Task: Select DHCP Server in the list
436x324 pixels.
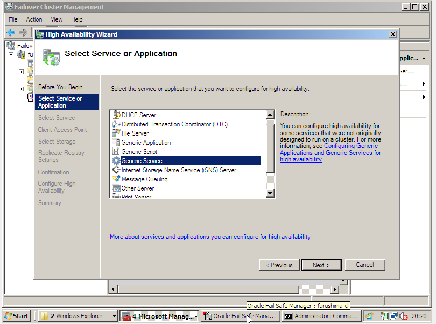Action: pyautogui.click(x=139, y=115)
